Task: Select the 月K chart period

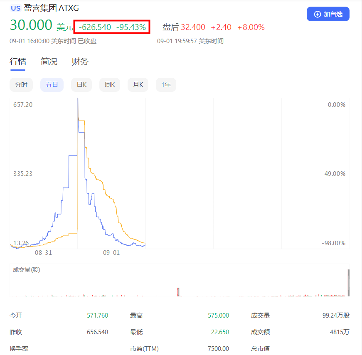Action: [138, 85]
